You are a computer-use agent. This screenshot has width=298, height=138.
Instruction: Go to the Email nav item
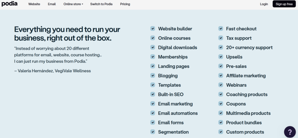(52, 4)
